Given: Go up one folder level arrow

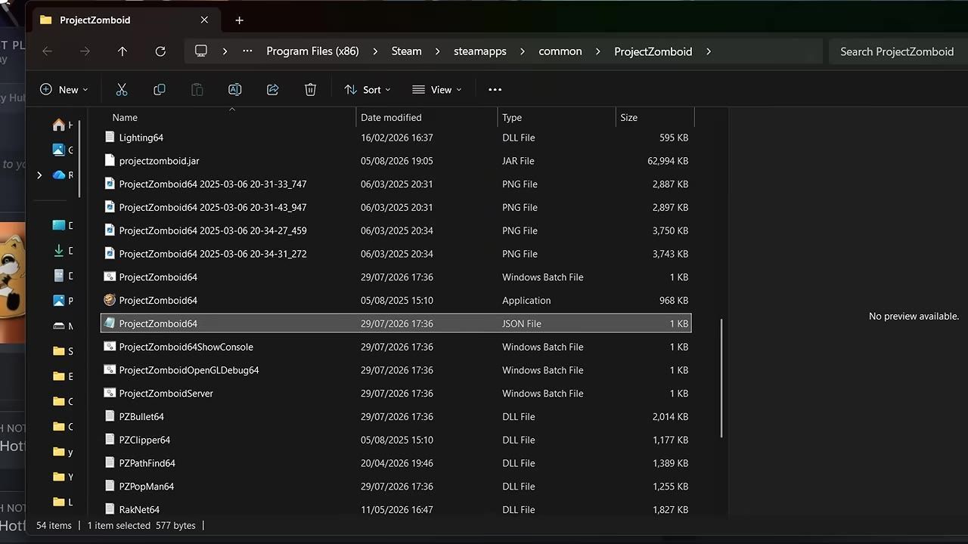Looking at the screenshot, I should [123, 51].
